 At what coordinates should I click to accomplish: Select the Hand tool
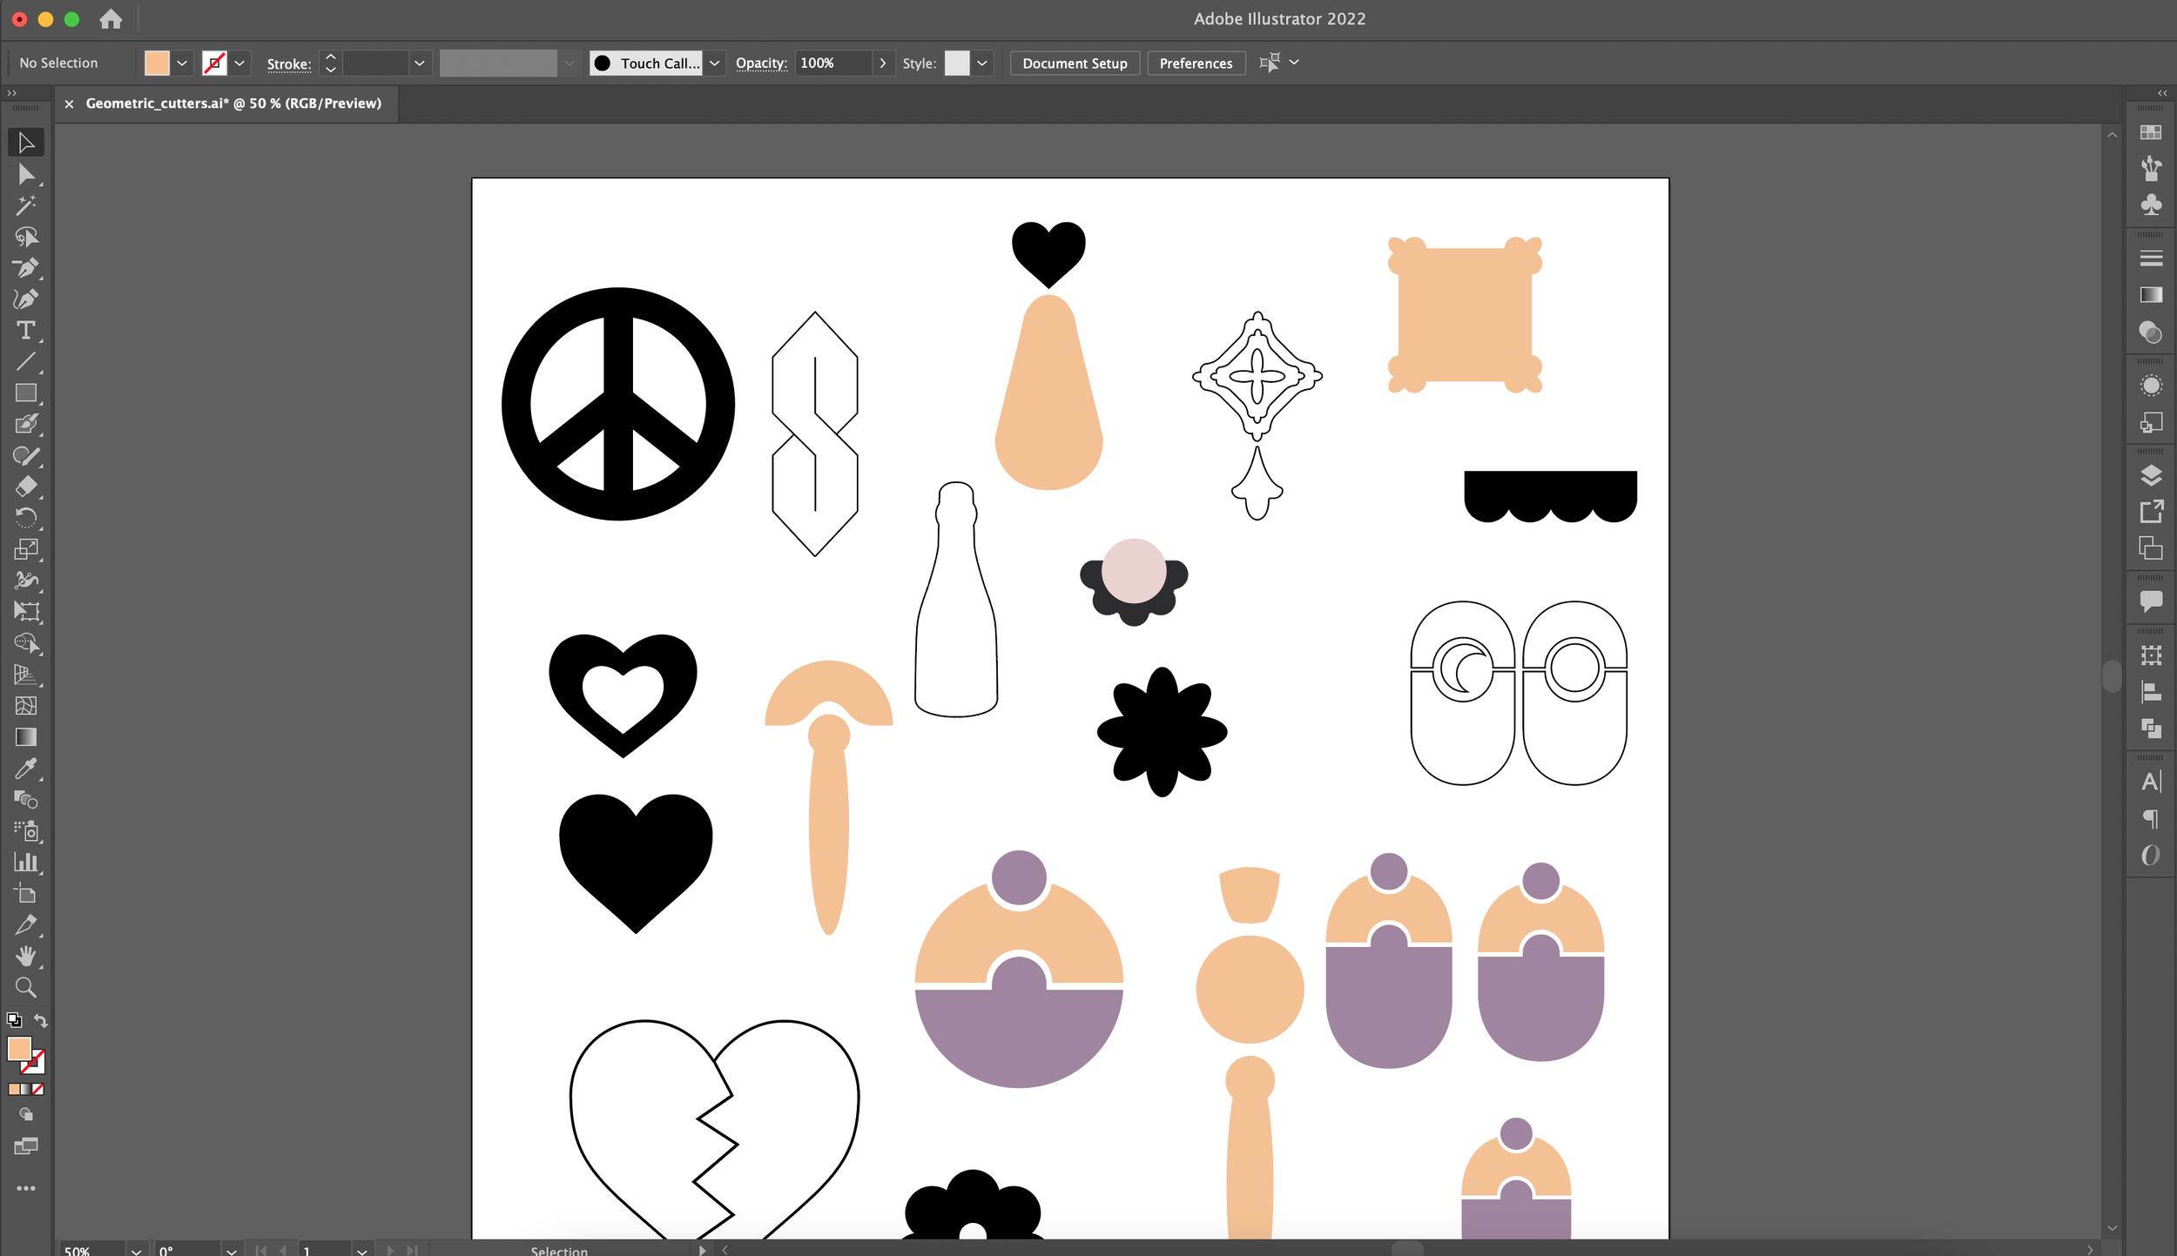pos(25,956)
